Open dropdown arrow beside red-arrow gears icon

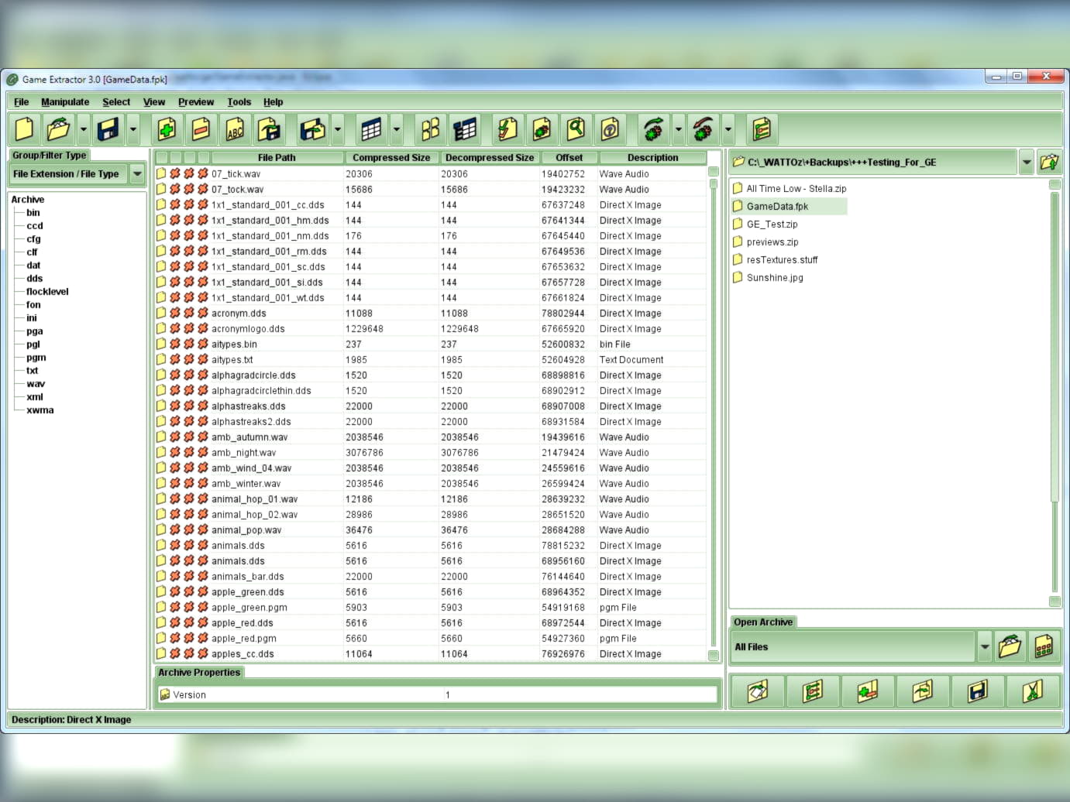[x=728, y=129]
